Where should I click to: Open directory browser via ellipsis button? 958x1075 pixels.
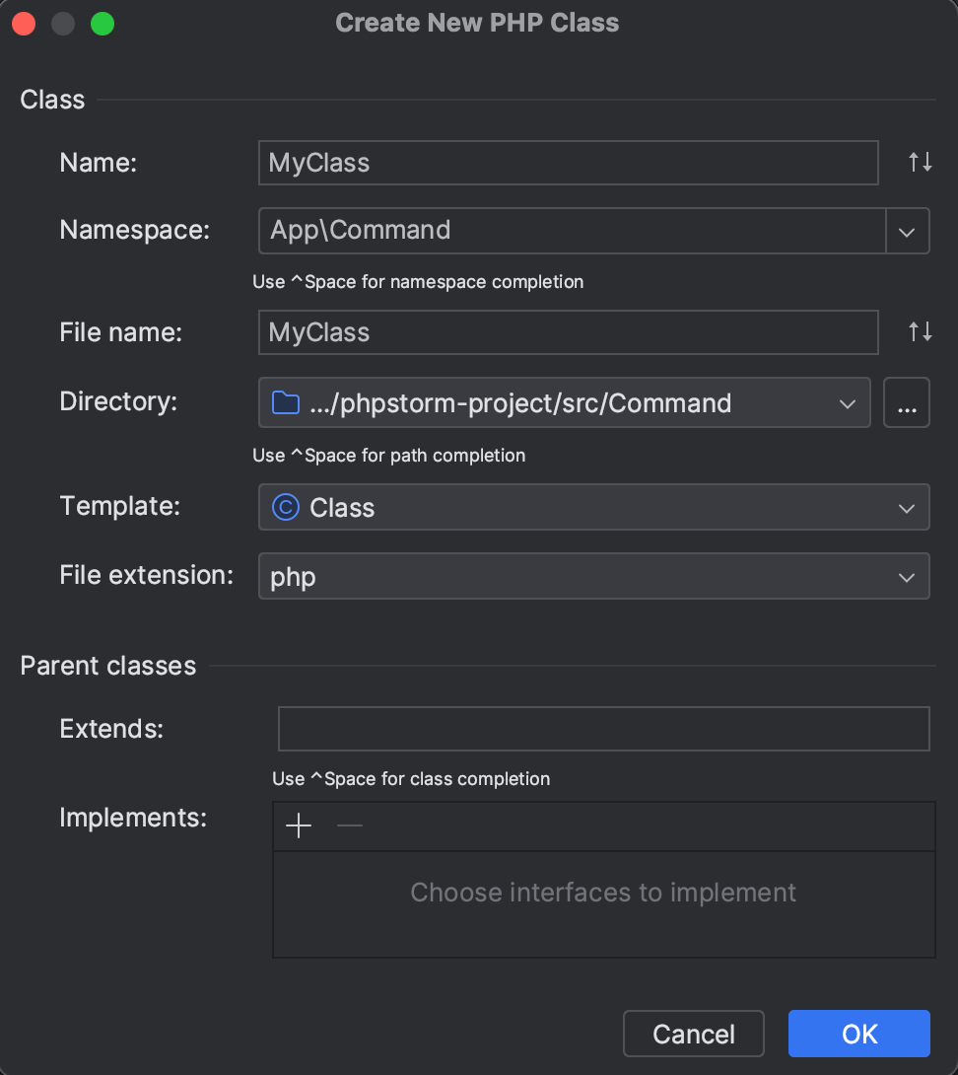pyautogui.click(x=906, y=402)
